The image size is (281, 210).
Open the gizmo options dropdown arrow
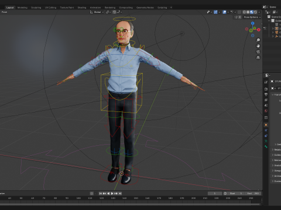219,12
